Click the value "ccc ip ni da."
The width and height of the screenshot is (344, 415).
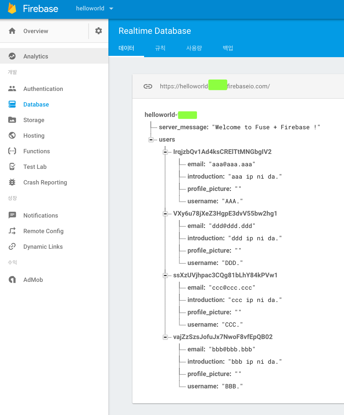pos(255,300)
